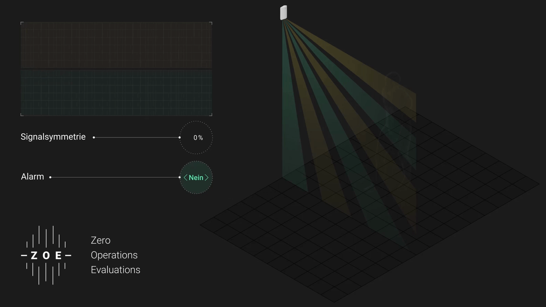Click the right chevron beside Nein
Image resolution: width=546 pixels, height=307 pixels.
206,177
